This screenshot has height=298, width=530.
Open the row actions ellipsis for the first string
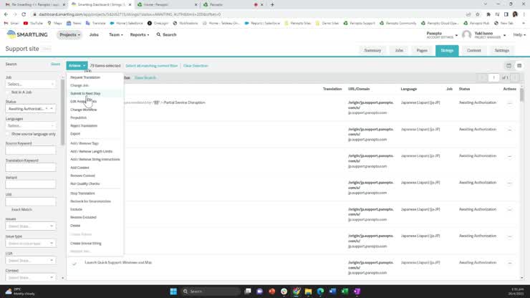tap(509, 102)
